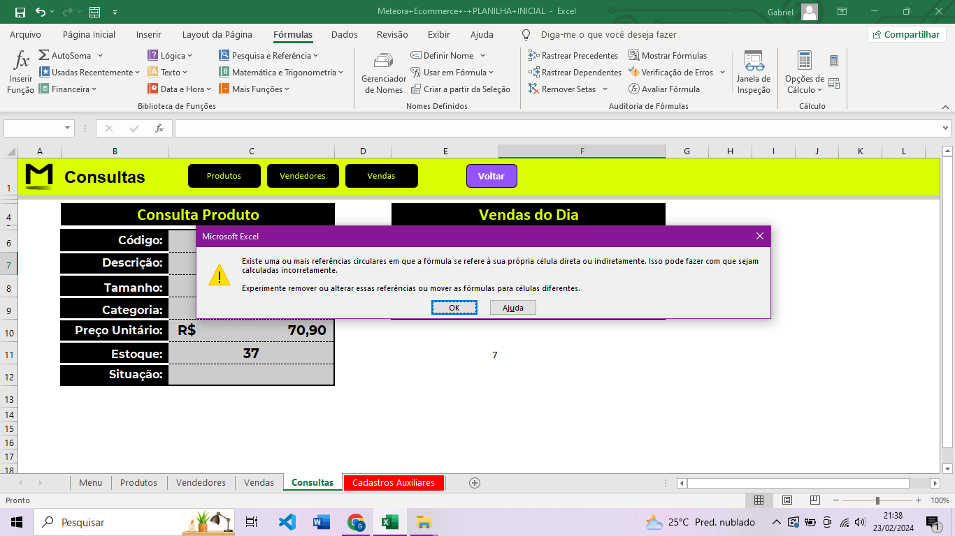Open Opções de Cálculo

tap(804, 73)
